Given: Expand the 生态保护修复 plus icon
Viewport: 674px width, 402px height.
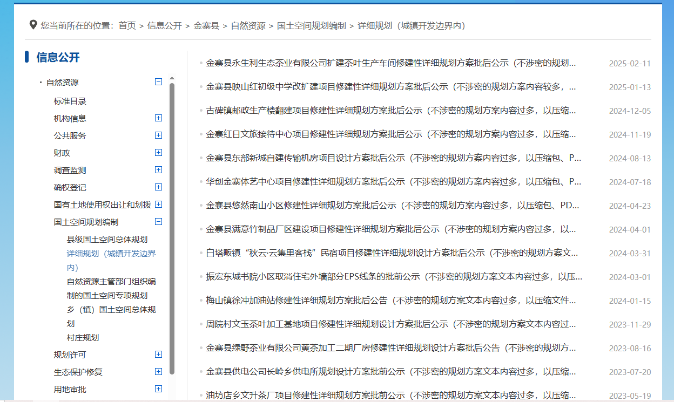Looking at the screenshot, I should [158, 372].
